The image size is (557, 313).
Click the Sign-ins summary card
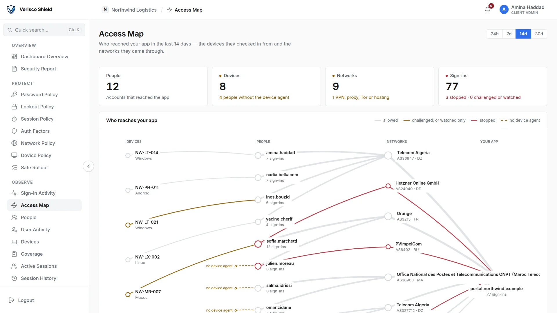click(493, 86)
